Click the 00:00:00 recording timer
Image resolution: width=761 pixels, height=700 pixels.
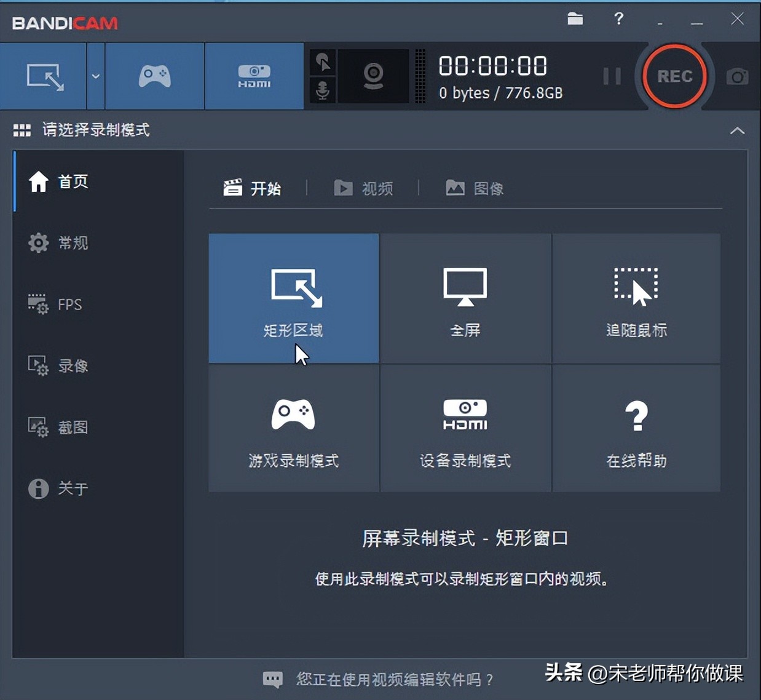pyautogui.click(x=493, y=66)
